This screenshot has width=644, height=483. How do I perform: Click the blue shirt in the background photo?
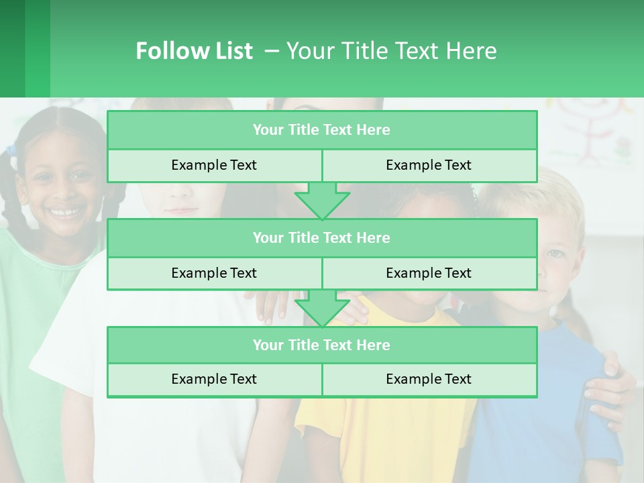(x=537, y=416)
